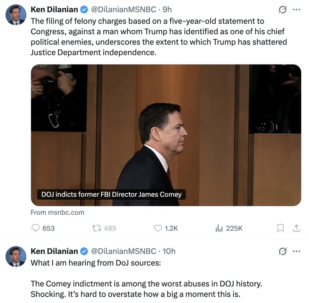Click the Grok icon on first tweet

pos(282,10)
